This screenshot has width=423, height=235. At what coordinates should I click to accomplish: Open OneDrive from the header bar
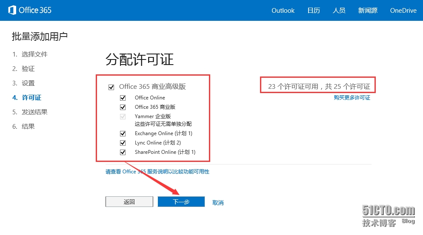coord(403,11)
